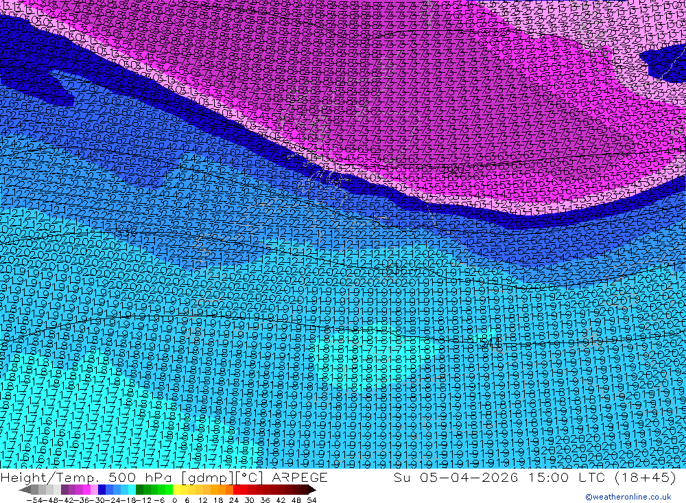Click the 36 legend value

click(x=265, y=500)
